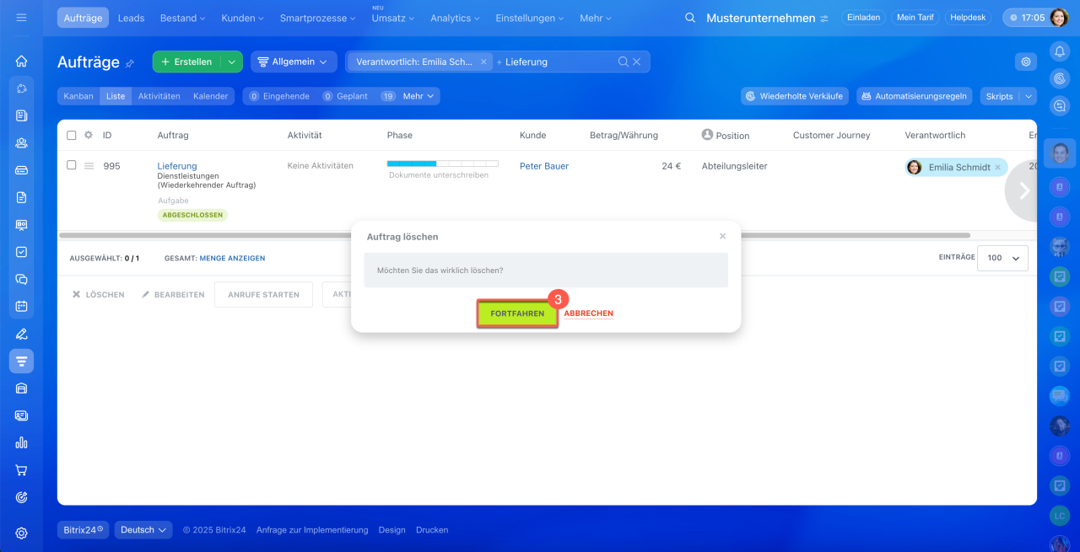1080x552 pixels.
Task: Open the search magnifier in top bar
Action: pyautogui.click(x=690, y=18)
